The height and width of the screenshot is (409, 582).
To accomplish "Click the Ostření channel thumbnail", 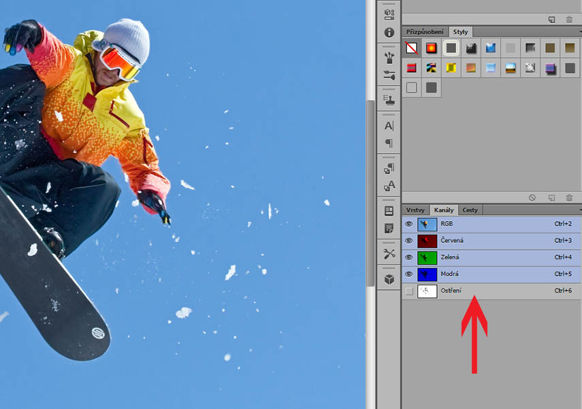I will (427, 291).
